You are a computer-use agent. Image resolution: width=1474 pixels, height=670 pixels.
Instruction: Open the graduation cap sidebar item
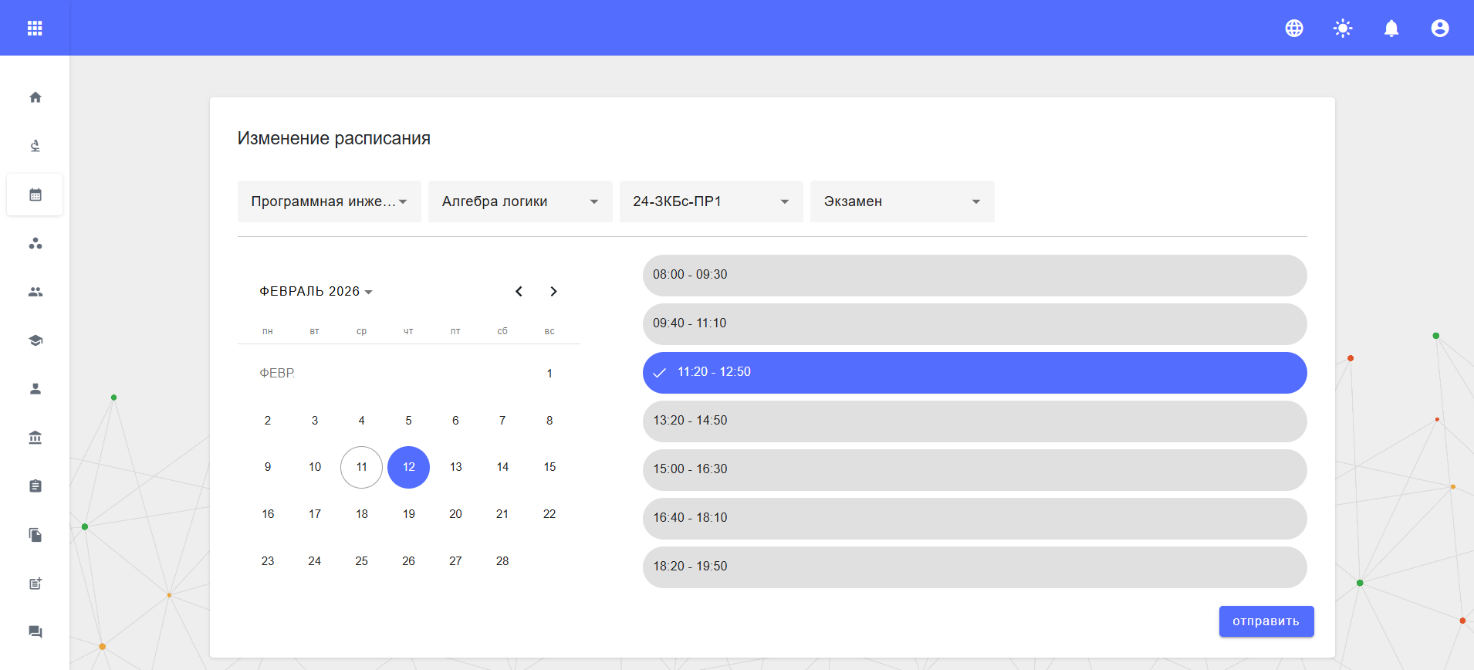[35, 340]
